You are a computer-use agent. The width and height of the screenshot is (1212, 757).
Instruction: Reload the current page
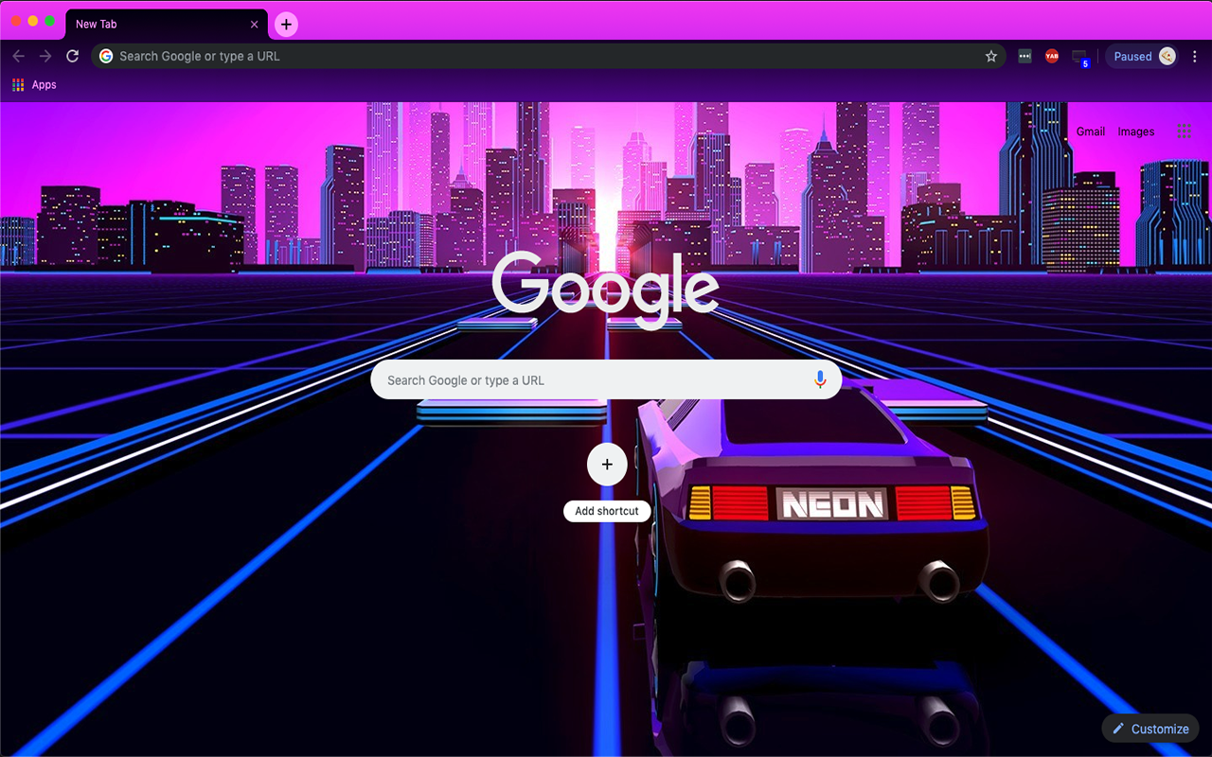(72, 57)
